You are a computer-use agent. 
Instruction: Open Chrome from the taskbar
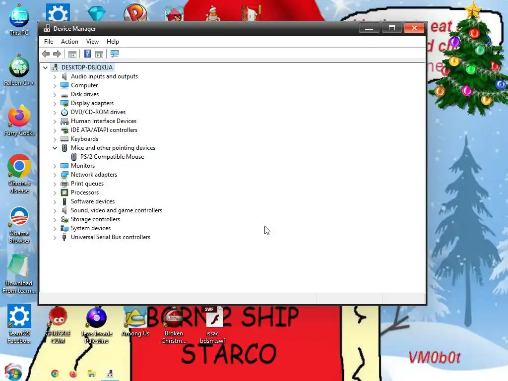click(x=55, y=374)
